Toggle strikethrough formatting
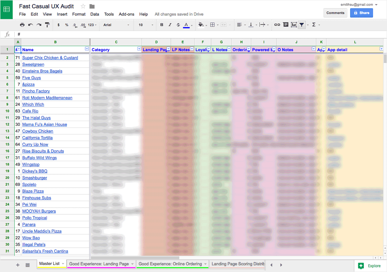The width and height of the screenshot is (387, 272). (178, 25)
